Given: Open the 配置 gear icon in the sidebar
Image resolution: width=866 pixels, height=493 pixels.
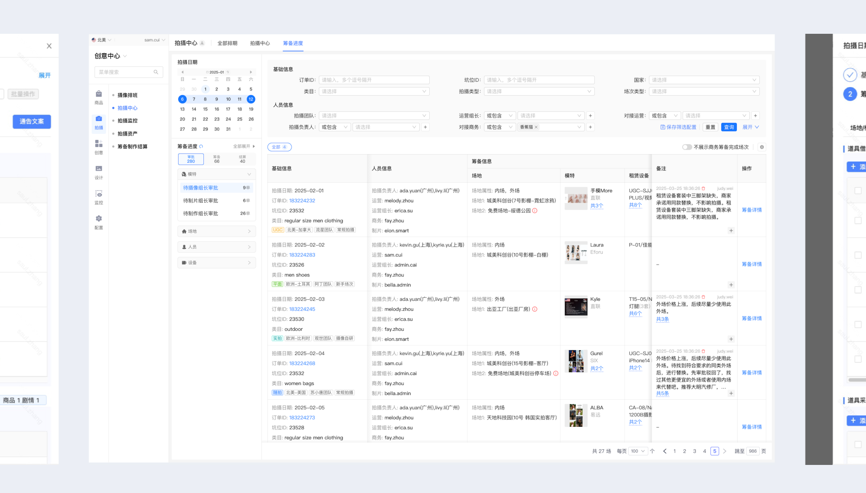Looking at the screenshot, I should pos(99,219).
